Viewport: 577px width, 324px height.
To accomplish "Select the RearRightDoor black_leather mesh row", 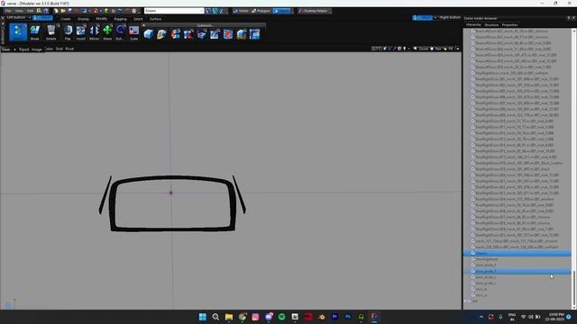I will pyautogui.click(x=519, y=163).
